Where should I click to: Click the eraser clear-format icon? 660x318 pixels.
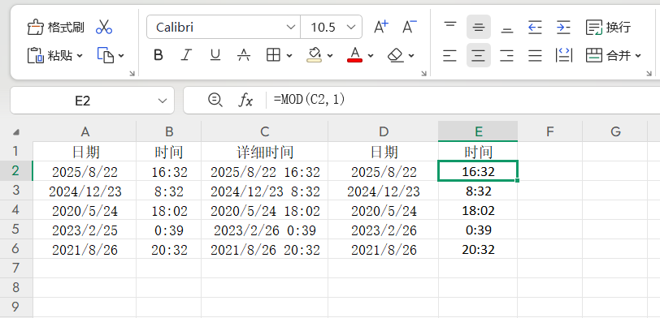(396, 55)
